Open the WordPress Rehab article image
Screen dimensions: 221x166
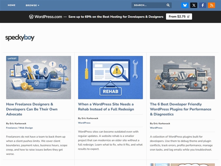[110, 77]
